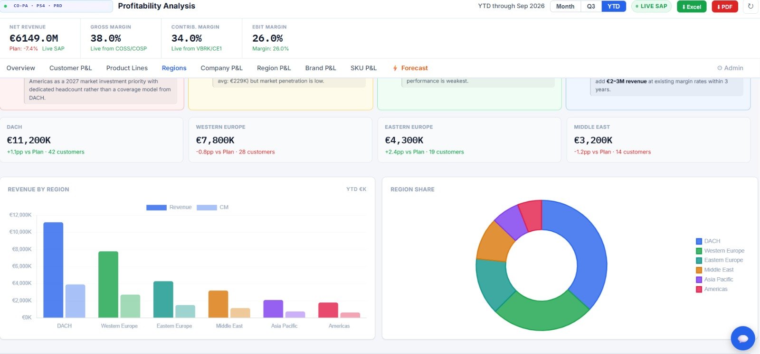Screen dimensions: 760x354
Task: Toggle Western Europe legend entry in Region Share
Action: [x=720, y=251]
